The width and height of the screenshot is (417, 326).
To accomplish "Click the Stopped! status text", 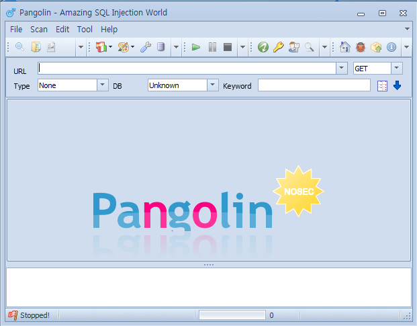I will [35, 315].
